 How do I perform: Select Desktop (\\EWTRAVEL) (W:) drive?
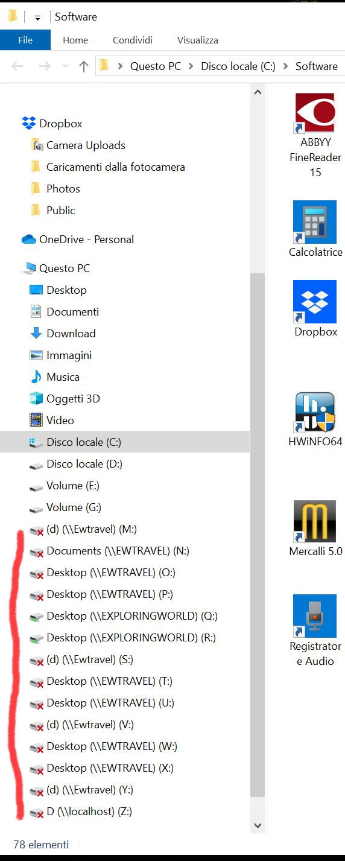point(112,746)
